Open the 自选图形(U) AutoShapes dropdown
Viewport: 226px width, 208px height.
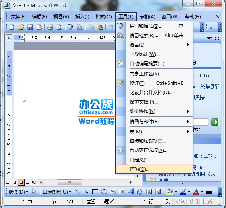click(57, 192)
